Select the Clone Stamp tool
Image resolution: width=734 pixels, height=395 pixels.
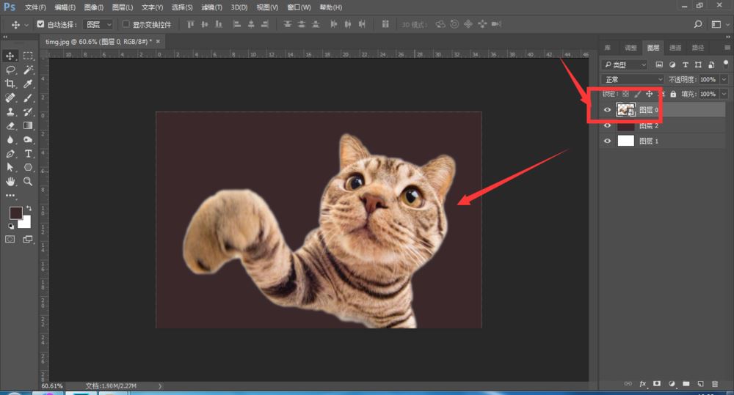[10, 111]
